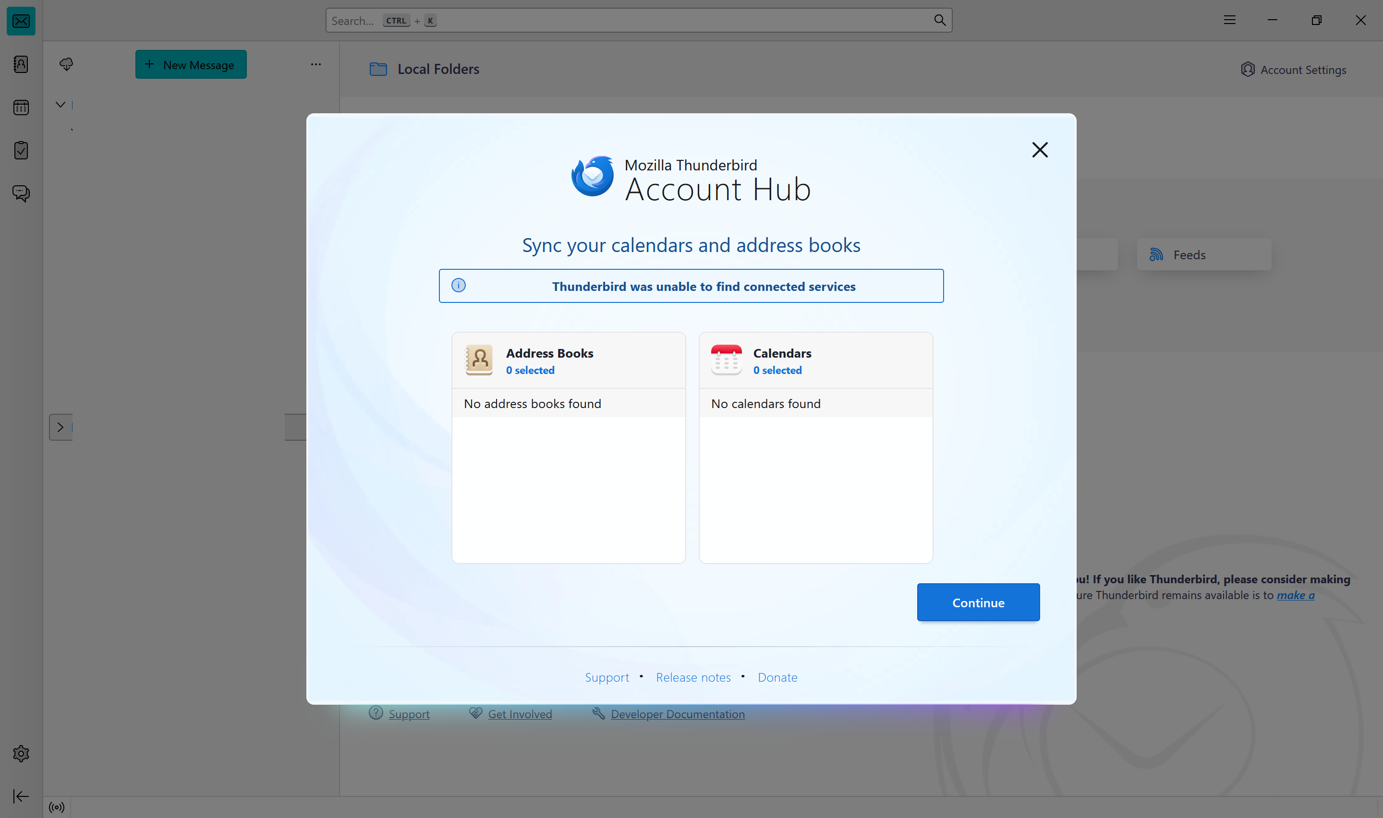Image resolution: width=1383 pixels, height=818 pixels.
Task: Focus the global Search field
Action: [x=638, y=20]
